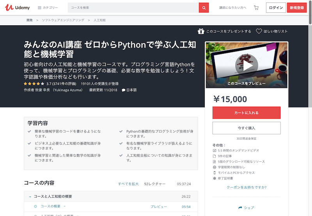The height and width of the screenshot is (216, 312).
Task: Click the ログイン button
Action: (x=276, y=7)
